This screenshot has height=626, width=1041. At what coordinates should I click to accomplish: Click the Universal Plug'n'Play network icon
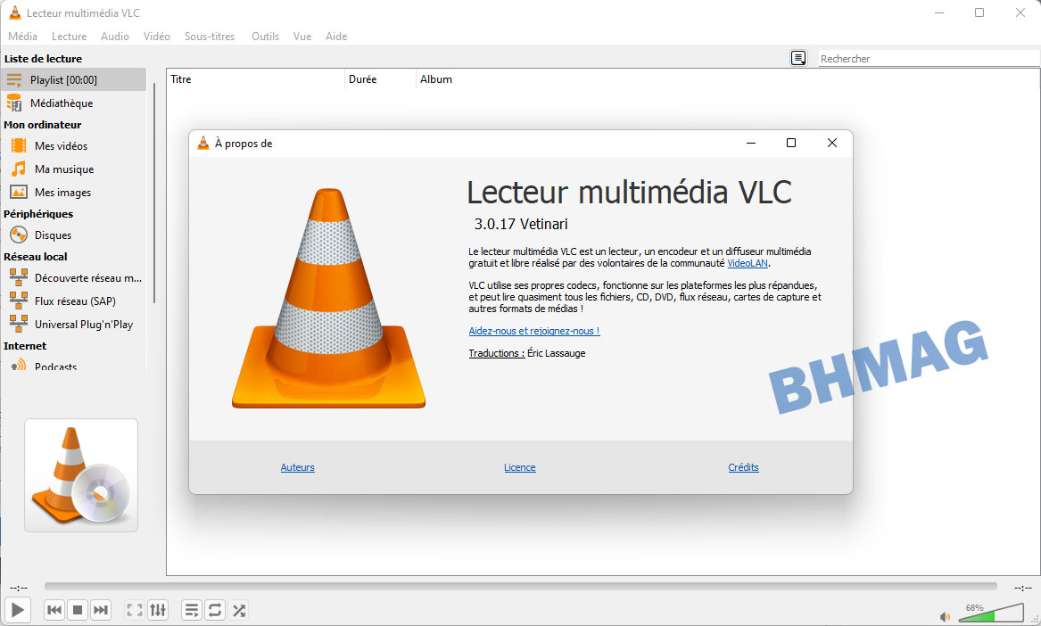pyautogui.click(x=19, y=324)
